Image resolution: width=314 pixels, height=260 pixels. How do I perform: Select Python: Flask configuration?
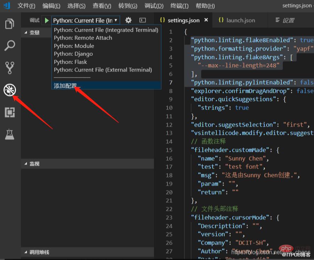(106, 62)
